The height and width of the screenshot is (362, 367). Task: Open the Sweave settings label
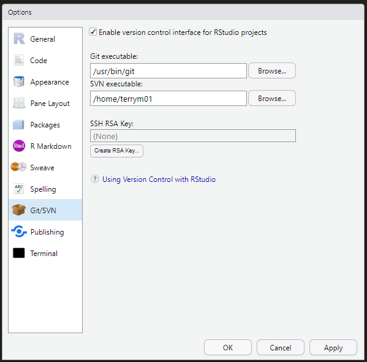42,168
